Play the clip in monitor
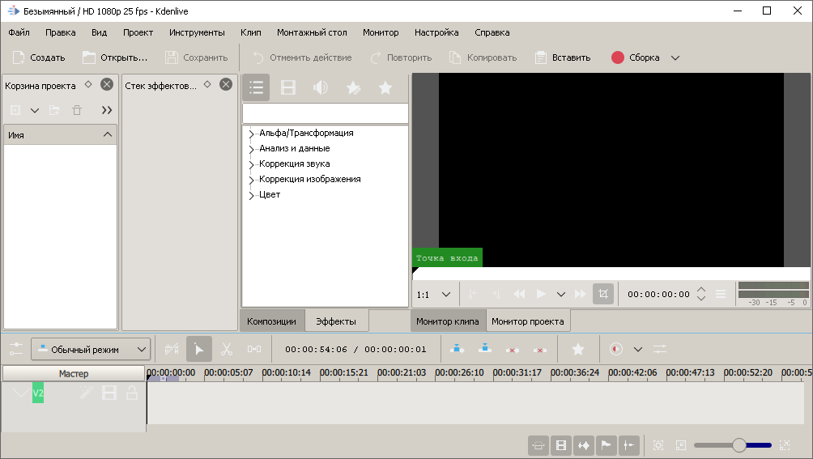The height and width of the screenshot is (459, 813). tap(541, 294)
